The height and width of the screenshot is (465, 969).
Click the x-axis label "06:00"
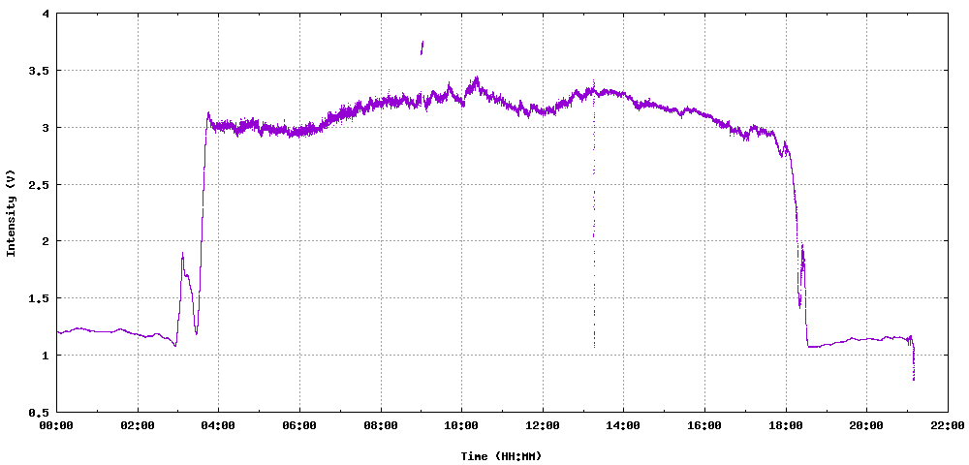click(x=299, y=426)
